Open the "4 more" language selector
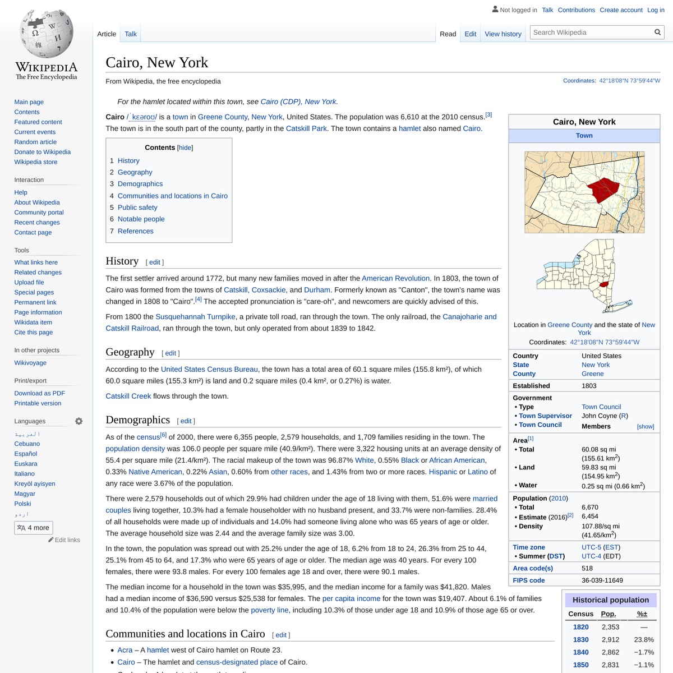Screen dimensions: 673x673 click(34, 527)
